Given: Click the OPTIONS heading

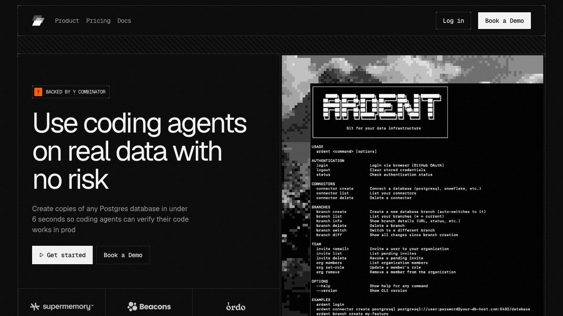Looking at the screenshot, I should pos(320,281).
